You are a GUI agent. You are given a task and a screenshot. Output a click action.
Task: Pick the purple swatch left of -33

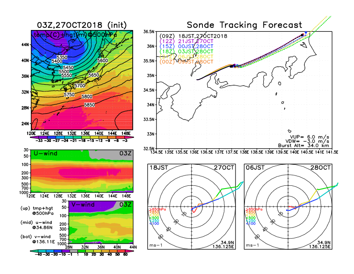[x=34, y=137]
